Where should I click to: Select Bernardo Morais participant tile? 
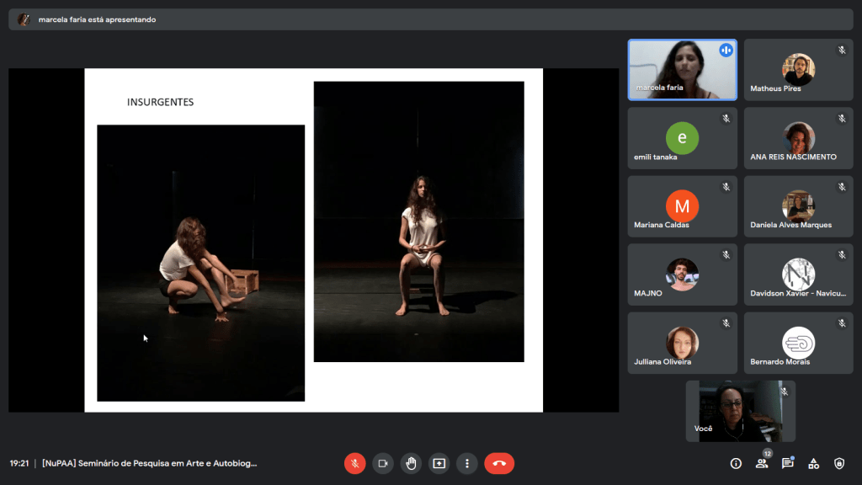[x=798, y=343]
